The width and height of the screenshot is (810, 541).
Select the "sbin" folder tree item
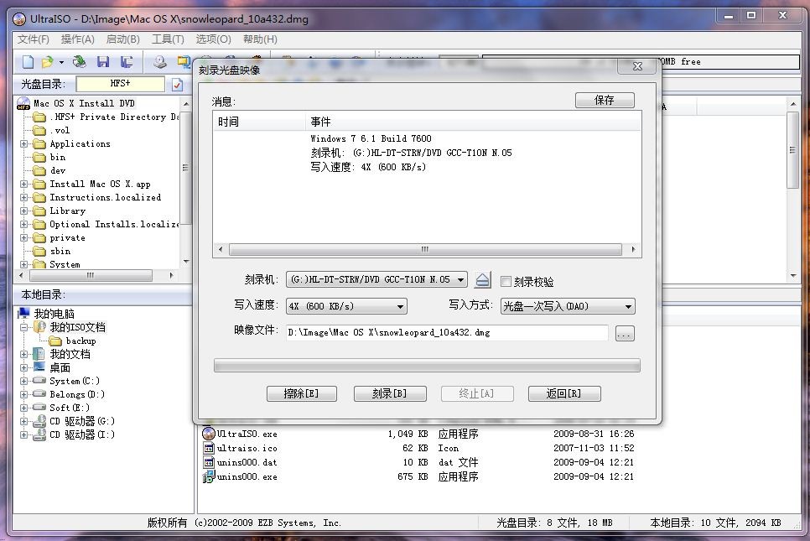coord(60,251)
